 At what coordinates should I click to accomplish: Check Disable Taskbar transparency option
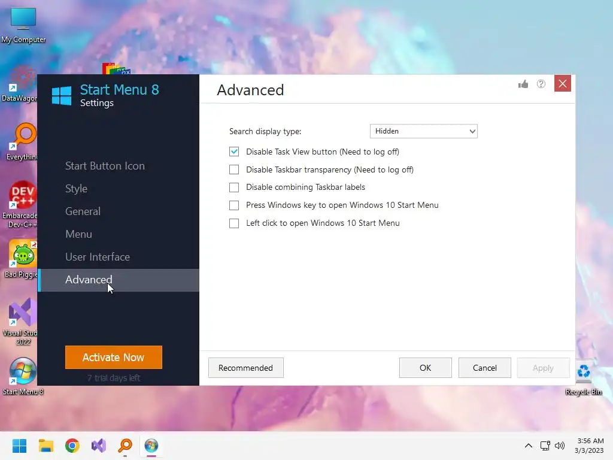(234, 170)
